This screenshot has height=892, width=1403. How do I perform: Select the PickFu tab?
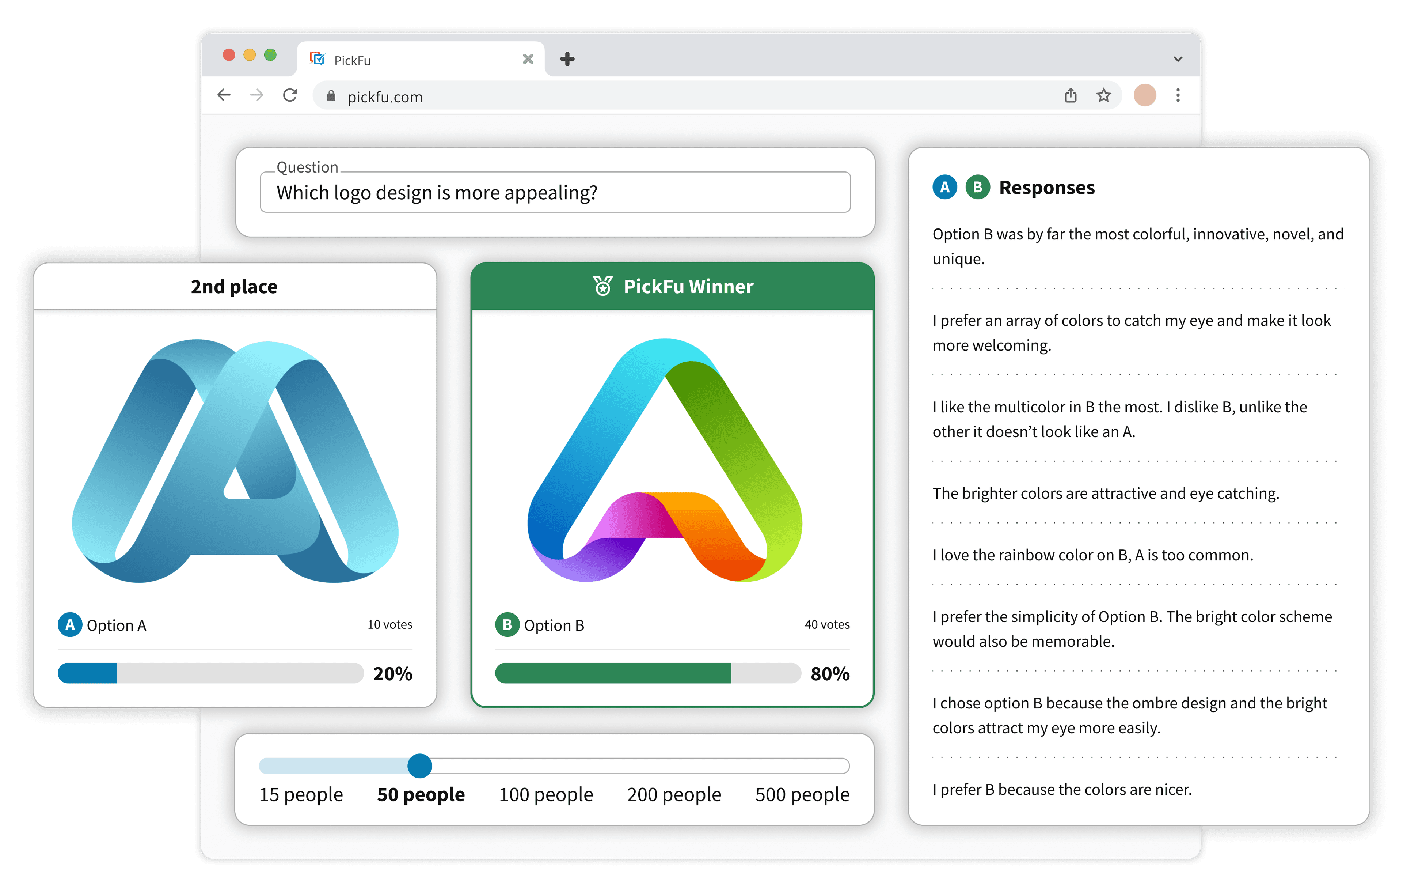[421, 59]
